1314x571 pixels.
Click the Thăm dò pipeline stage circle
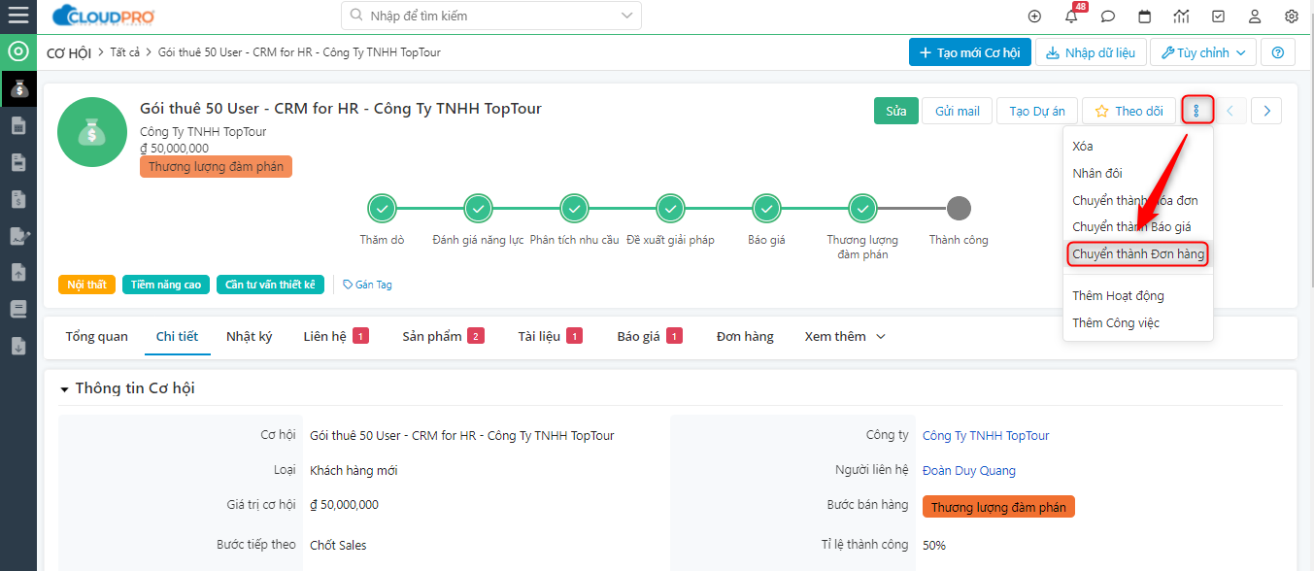[x=382, y=208]
